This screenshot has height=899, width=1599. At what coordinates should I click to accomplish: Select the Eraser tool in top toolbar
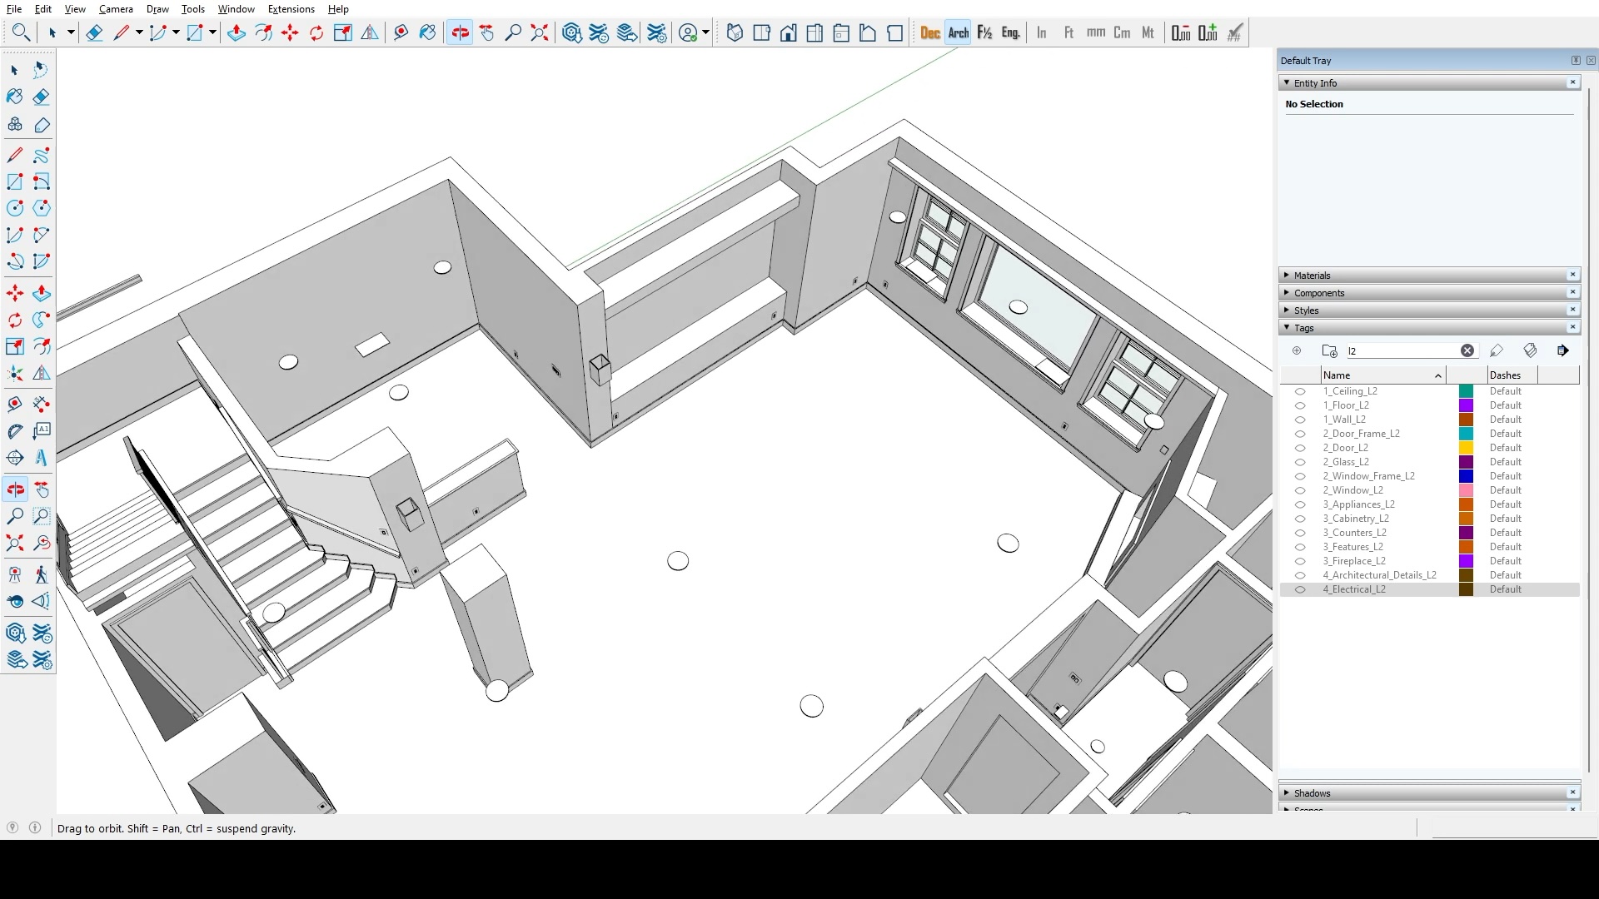tap(94, 32)
